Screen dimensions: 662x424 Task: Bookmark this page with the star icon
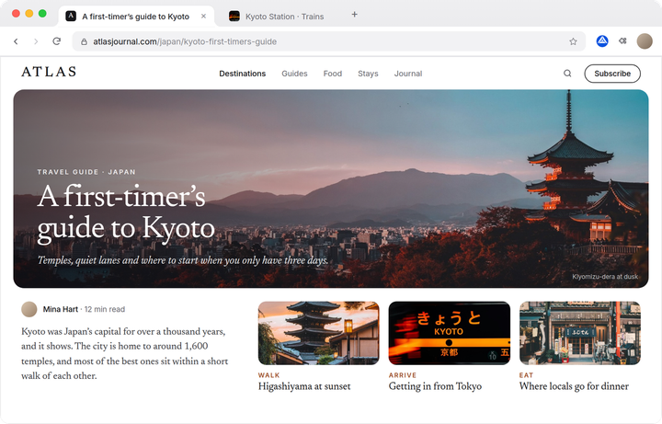click(x=573, y=41)
